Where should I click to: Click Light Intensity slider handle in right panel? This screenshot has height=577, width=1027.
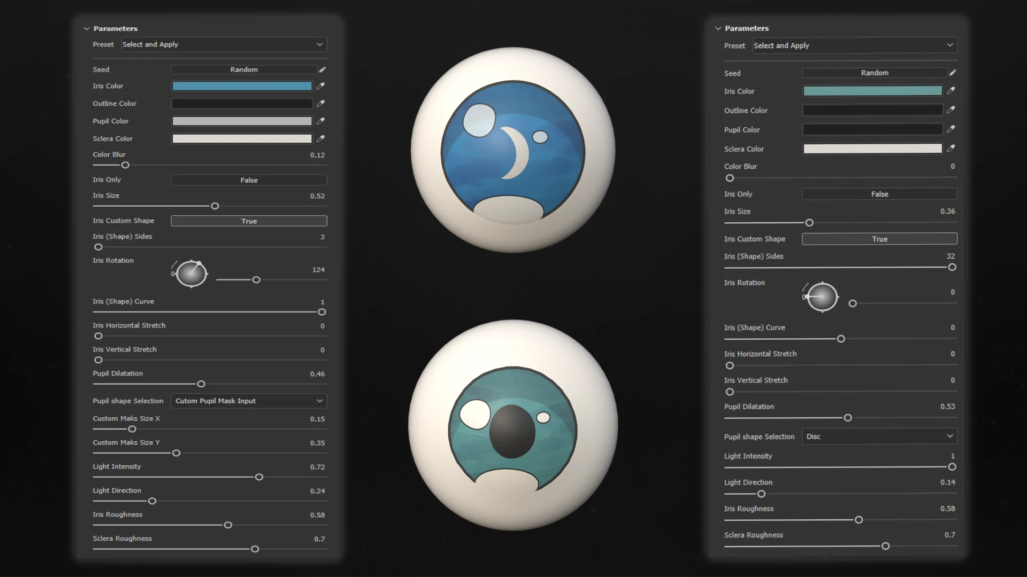952,467
